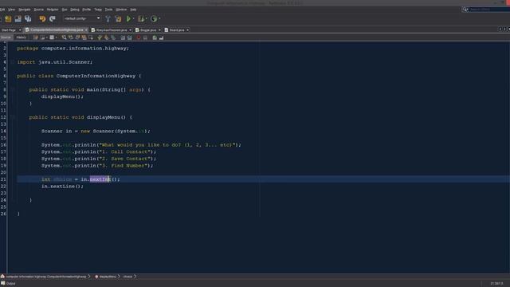This screenshot has height=287, width=510.
Task: Open the Debug menu
Action: click(75, 10)
